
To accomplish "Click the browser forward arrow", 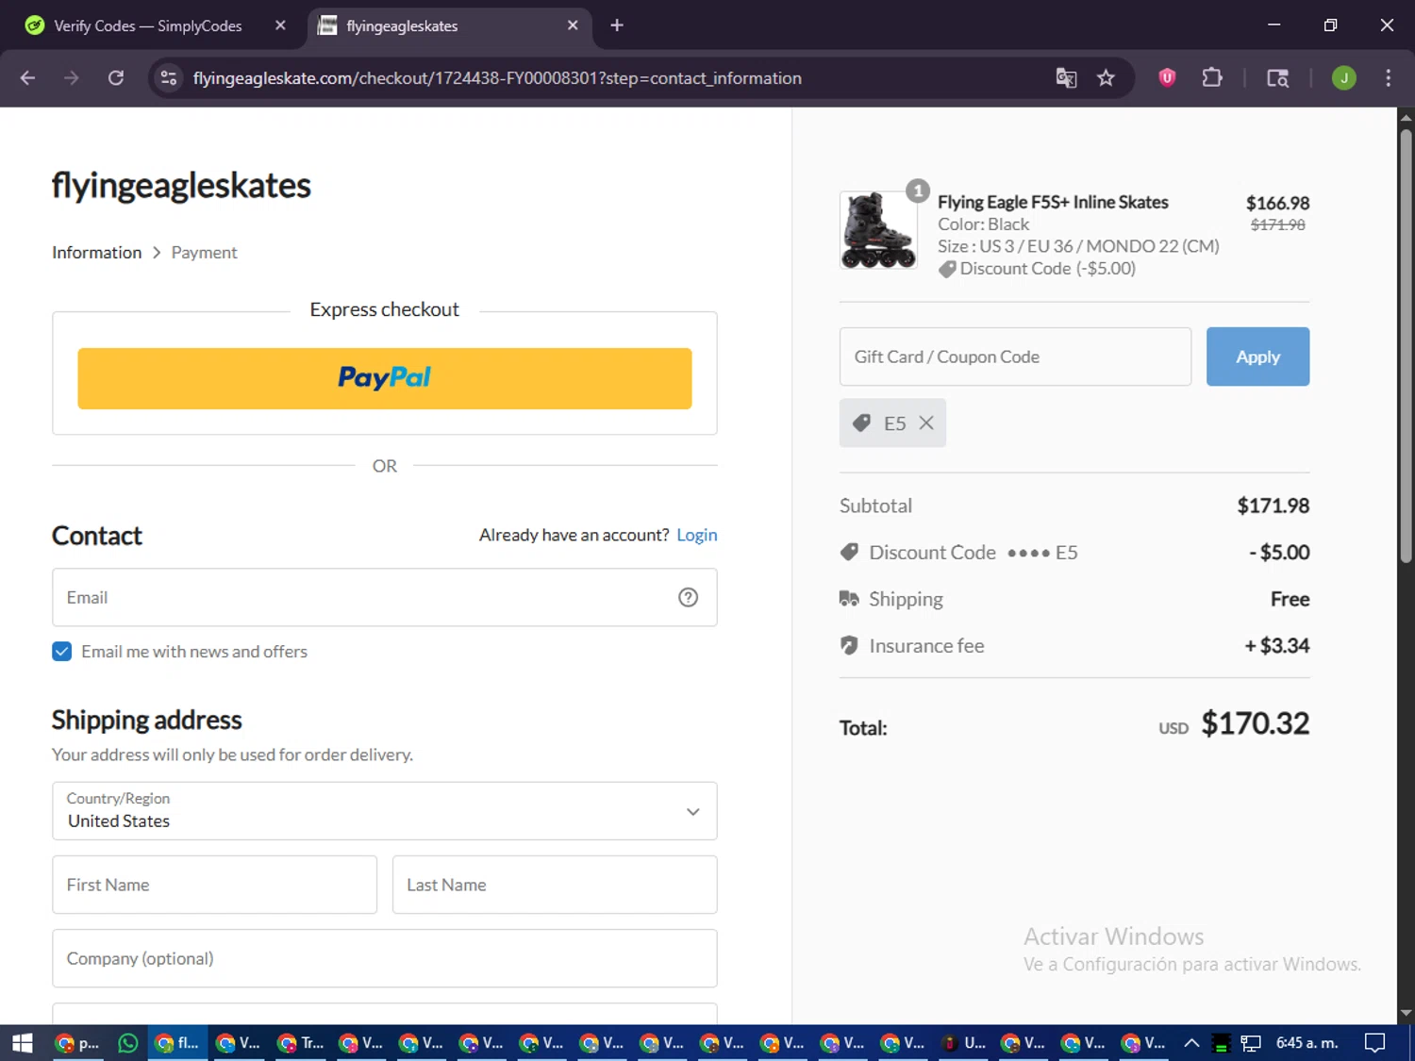I will [x=72, y=78].
